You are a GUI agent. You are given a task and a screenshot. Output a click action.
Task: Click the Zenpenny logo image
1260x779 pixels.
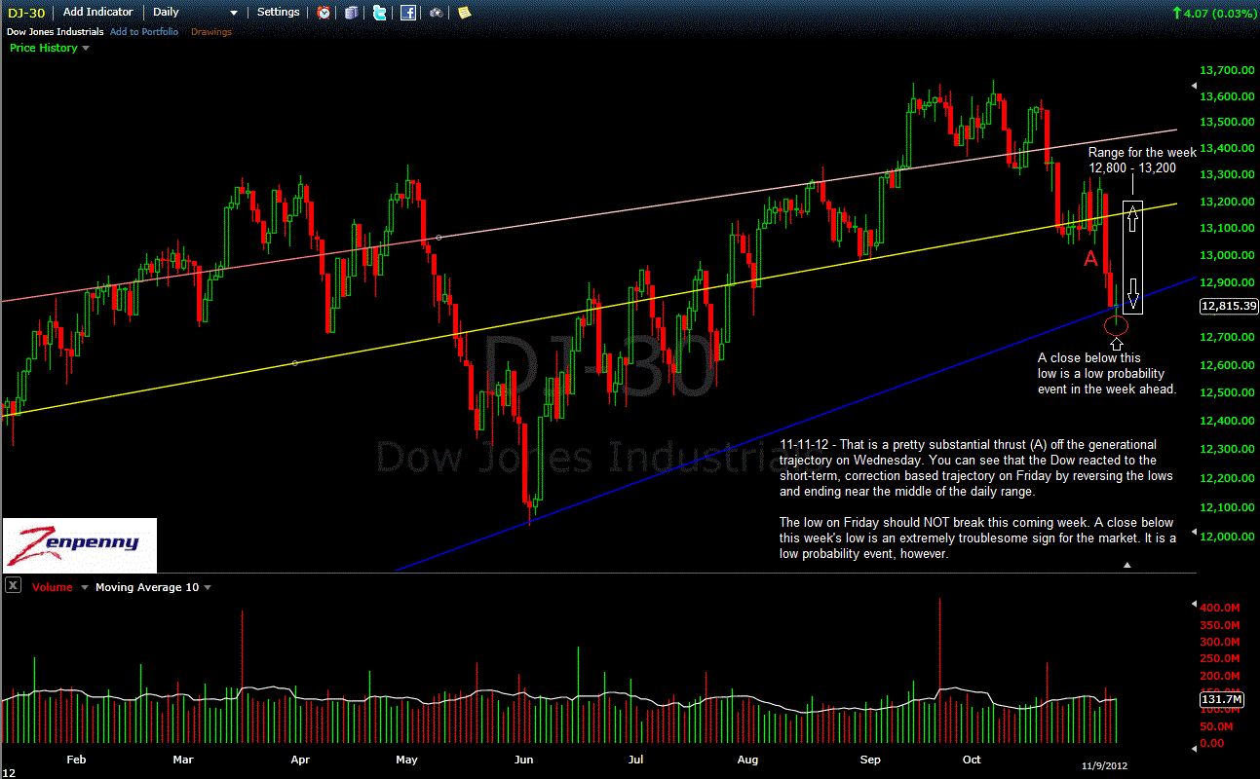coord(78,543)
